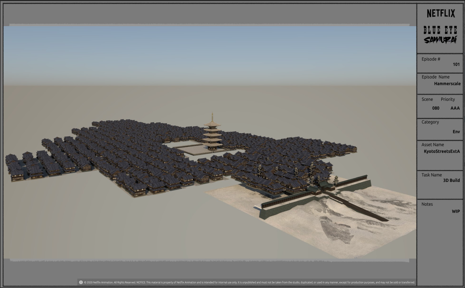Click the copyright notice logo icon
This screenshot has height=288, width=465.
coord(81,282)
